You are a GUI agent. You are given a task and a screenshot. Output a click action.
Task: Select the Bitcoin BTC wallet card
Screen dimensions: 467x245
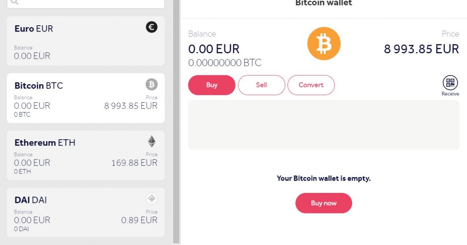(x=86, y=98)
